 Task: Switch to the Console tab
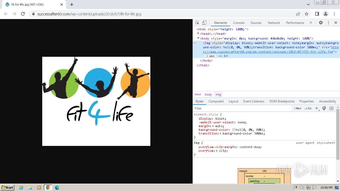tap(239, 23)
